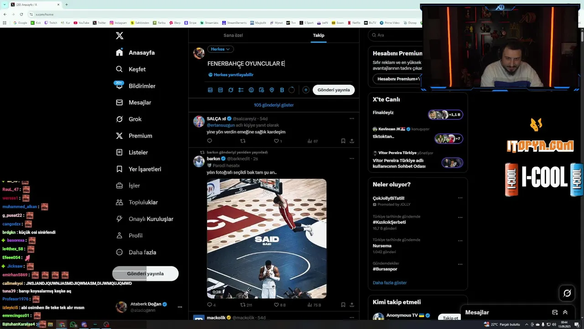This screenshot has width=584, height=329.
Task: Join Finaldeyiz live space
Action: pos(417,115)
